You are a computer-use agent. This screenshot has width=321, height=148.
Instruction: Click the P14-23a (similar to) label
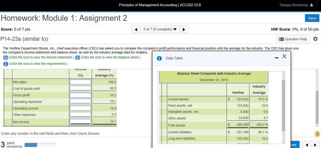point(24,39)
